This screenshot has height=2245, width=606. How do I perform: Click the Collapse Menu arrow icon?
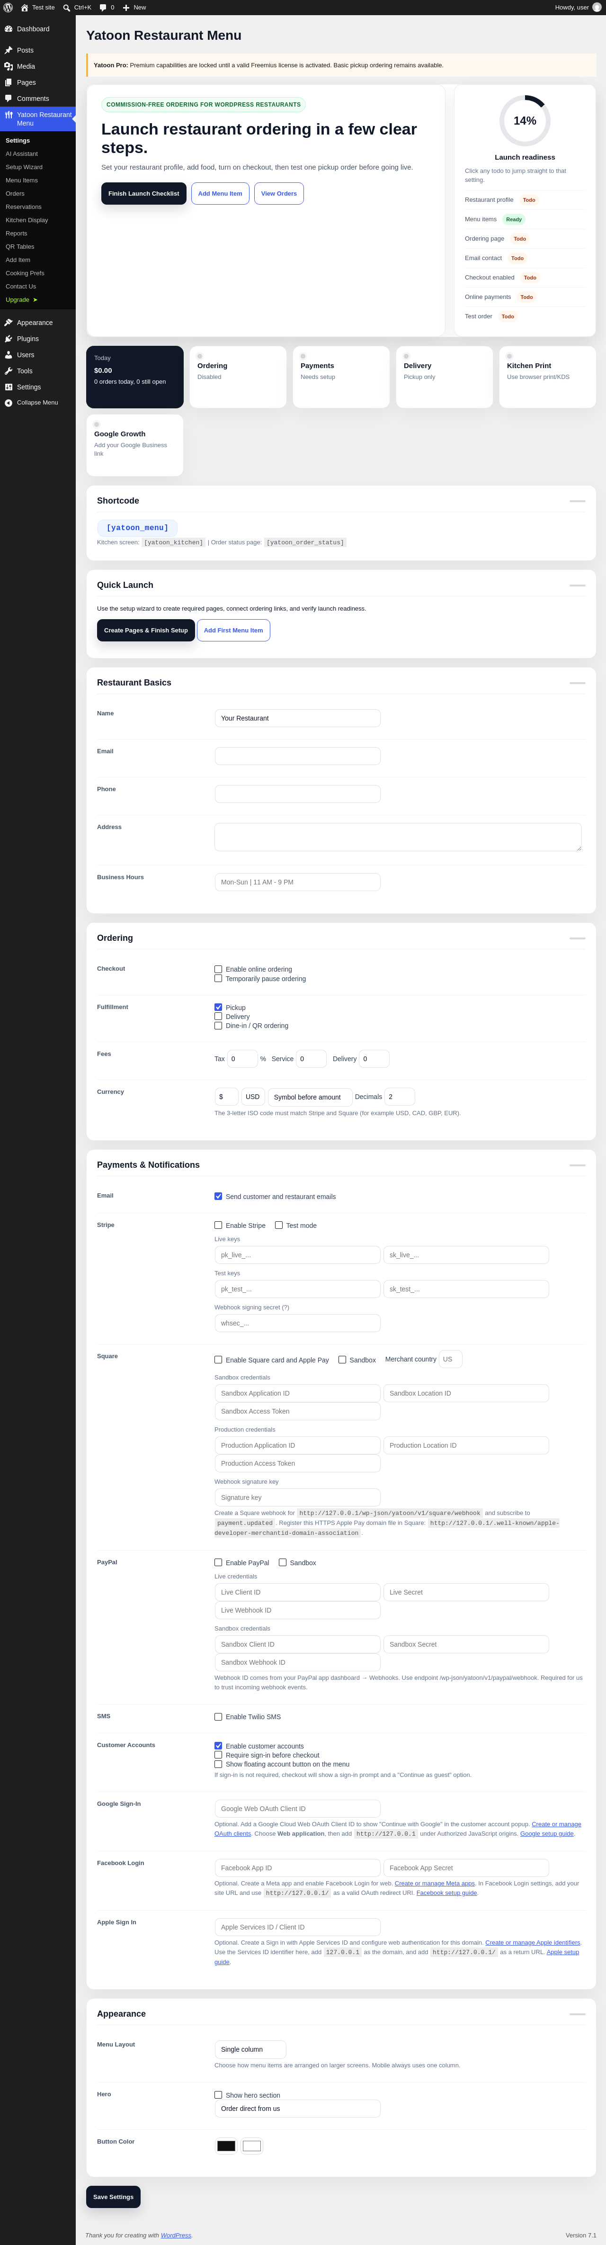click(9, 403)
